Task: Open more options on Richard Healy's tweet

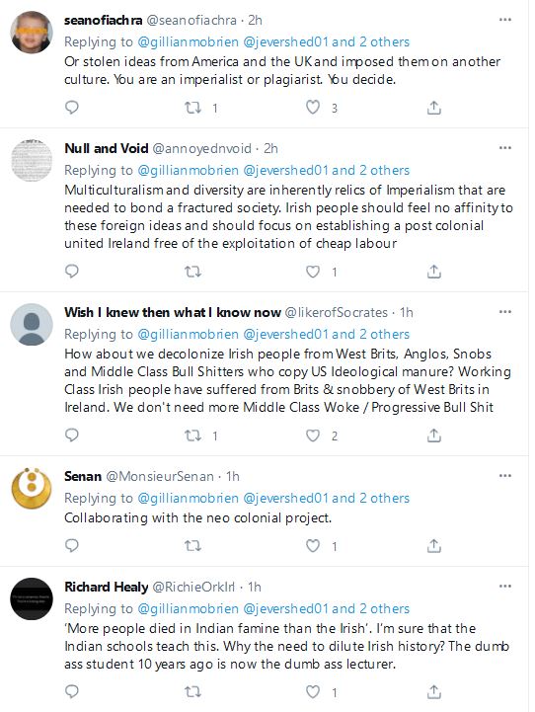Action: [x=505, y=587]
